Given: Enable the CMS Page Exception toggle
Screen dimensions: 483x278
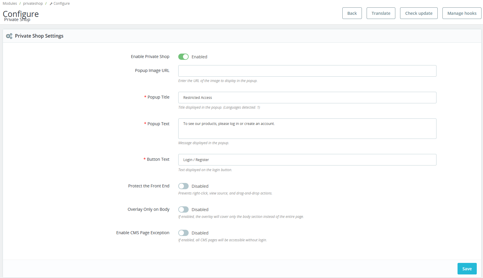Looking at the screenshot, I should pyautogui.click(x=183, y=233).
